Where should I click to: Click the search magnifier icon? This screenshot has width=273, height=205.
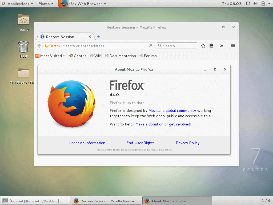160,46
